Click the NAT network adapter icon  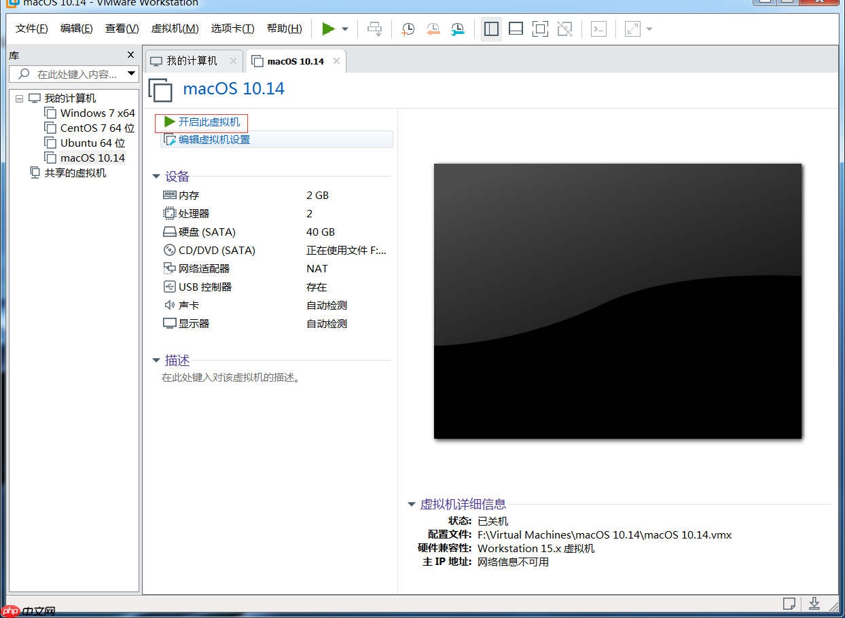[168, 268]
